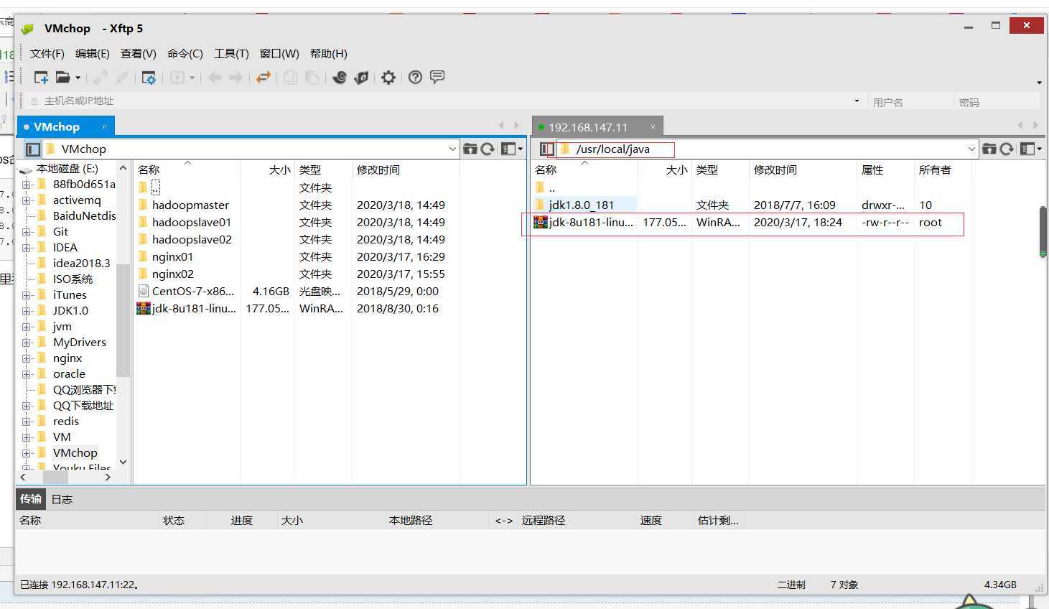Open remote path dropdown for /usr/local/java

(x=971, y=149)
